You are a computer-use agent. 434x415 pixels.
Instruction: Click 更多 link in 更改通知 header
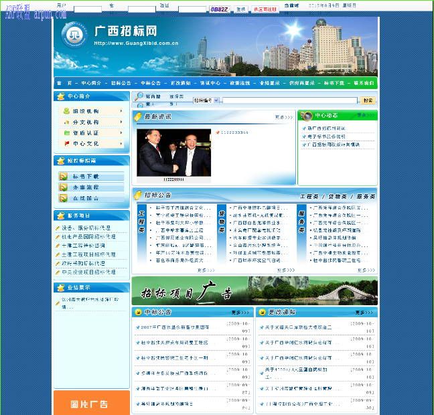click(364, 313)
